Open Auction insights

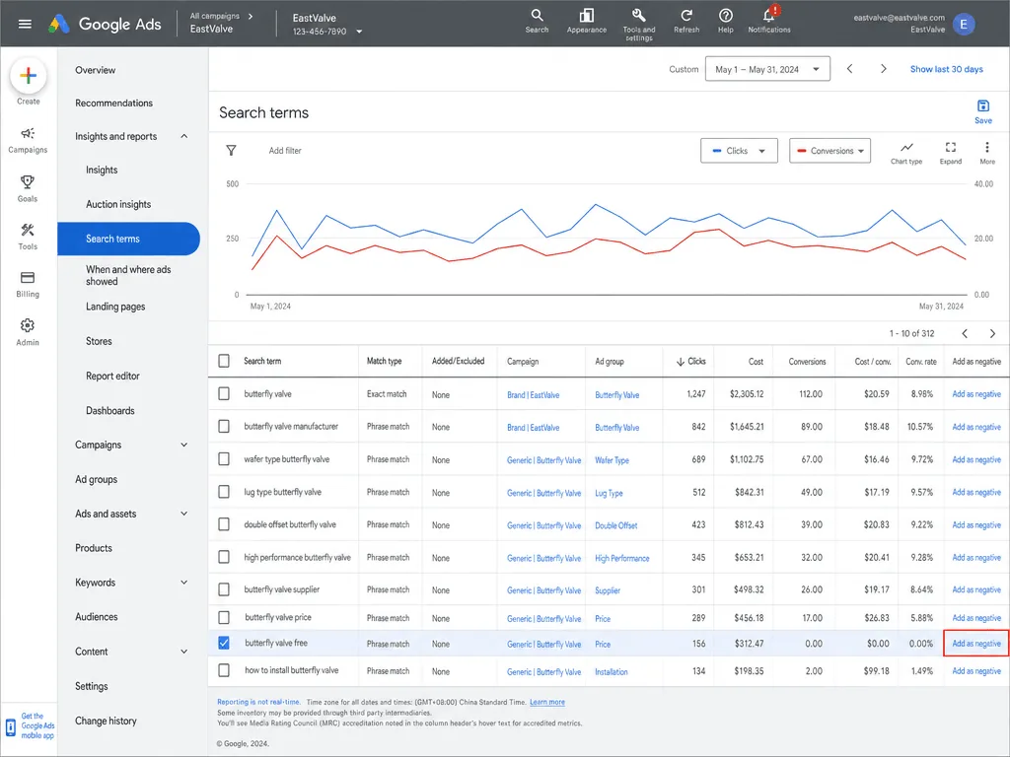[118, 204]
